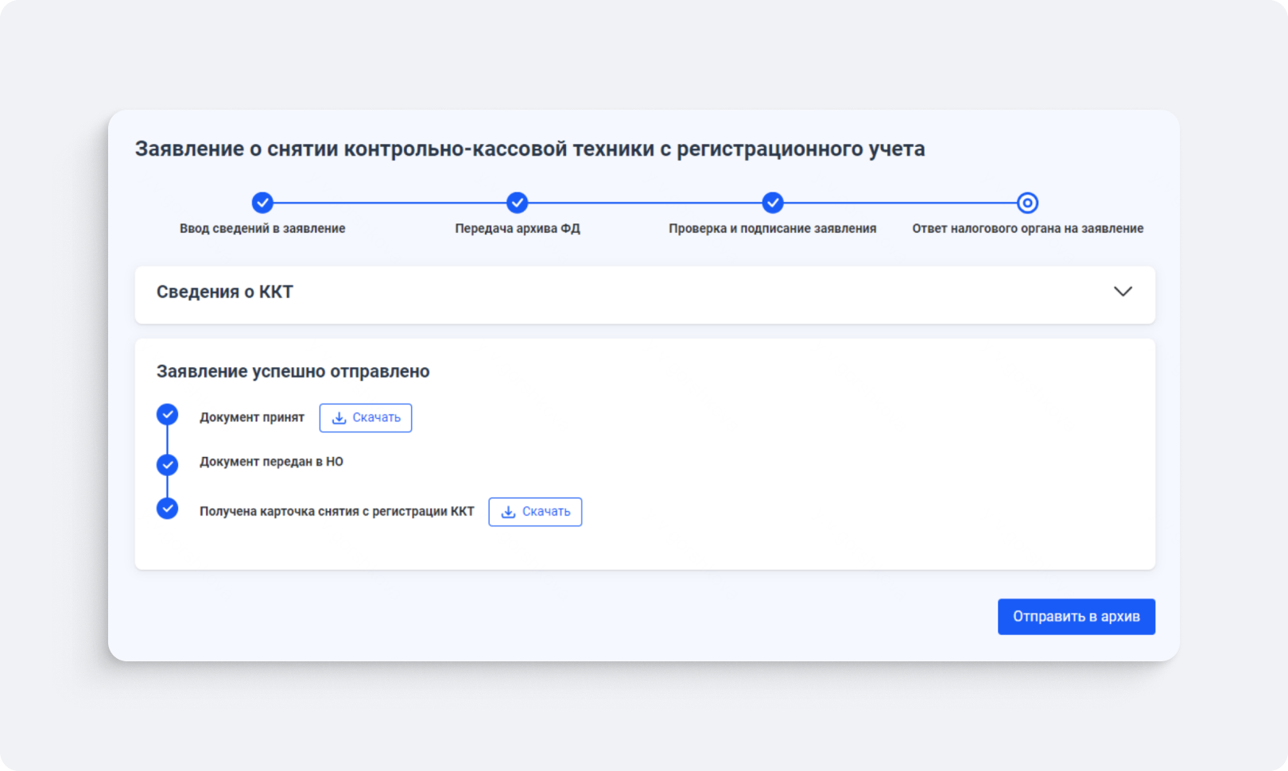The height and width of the screenshot is (771, 1288).
Task: Click check icon beside 'Документ передан в НО'
Action: (x=167, y=464)
